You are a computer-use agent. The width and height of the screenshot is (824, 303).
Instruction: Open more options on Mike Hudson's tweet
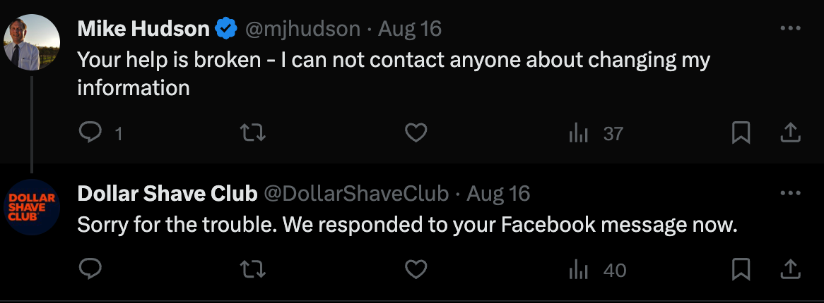pyautogui.click(x=789, y=29)
